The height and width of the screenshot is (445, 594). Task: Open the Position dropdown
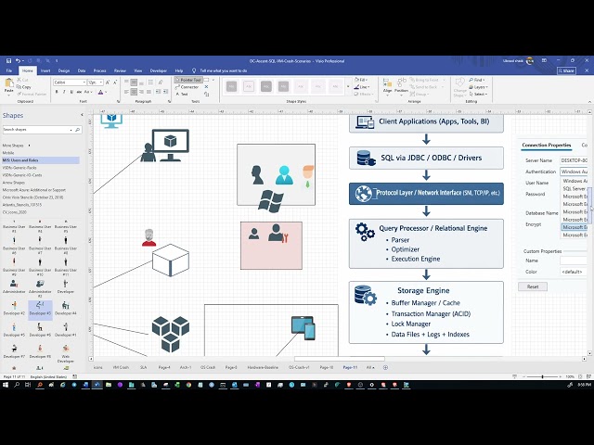(401, 87)
